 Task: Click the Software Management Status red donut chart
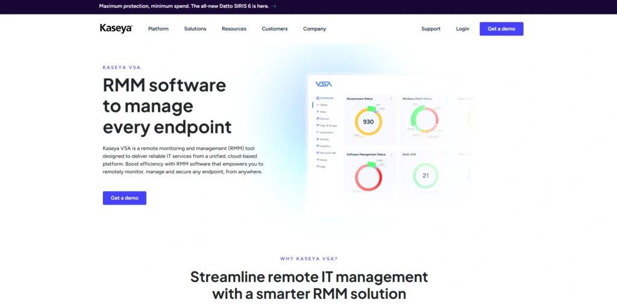coord(368,177)
